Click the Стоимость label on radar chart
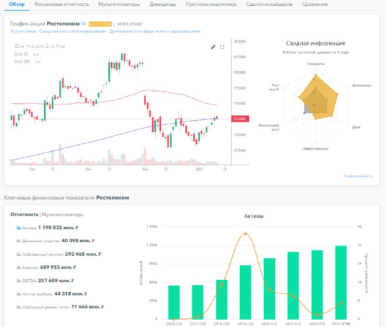This screenshot has width=385, height=327. tap(316, 64)
